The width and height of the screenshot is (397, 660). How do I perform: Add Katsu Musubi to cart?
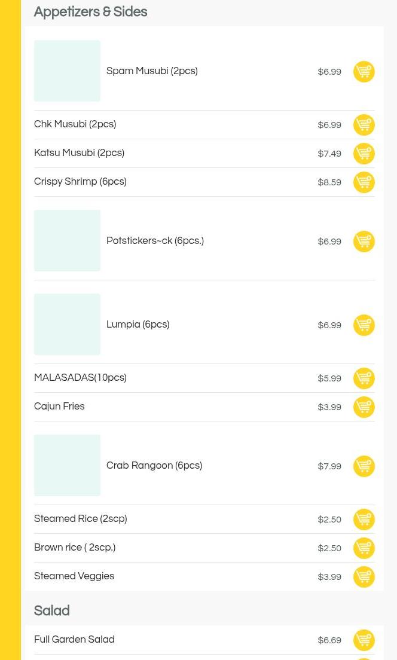point(364,154)
